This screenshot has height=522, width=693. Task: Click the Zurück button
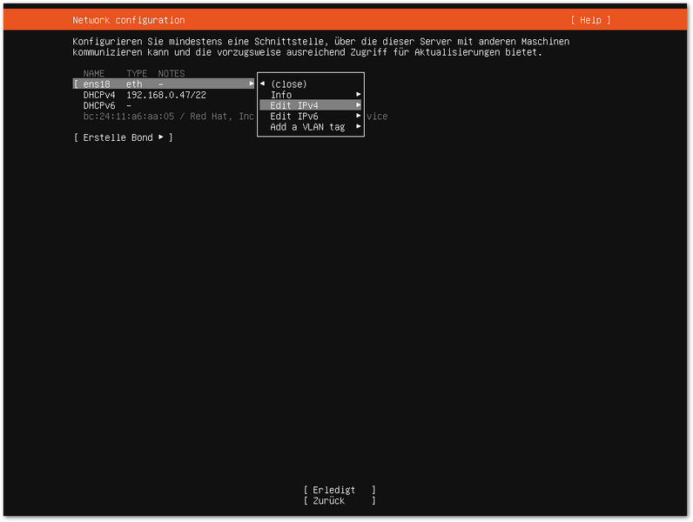tap(340, 500)
